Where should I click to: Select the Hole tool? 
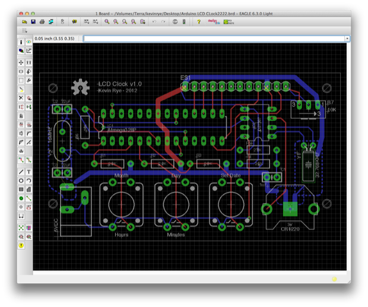coord(21,207)
